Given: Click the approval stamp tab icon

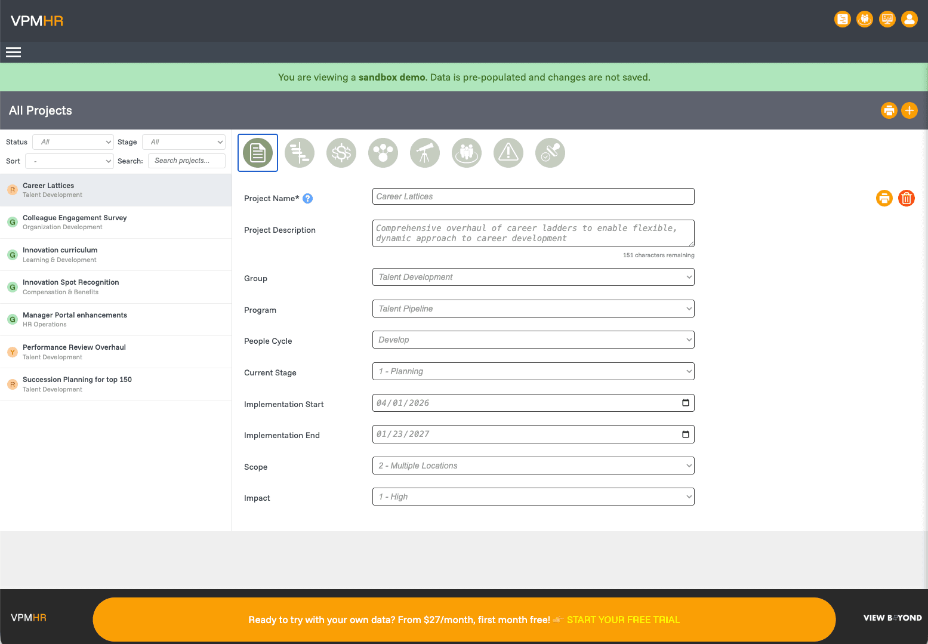Looking at the screenshot, I should 550,153.
